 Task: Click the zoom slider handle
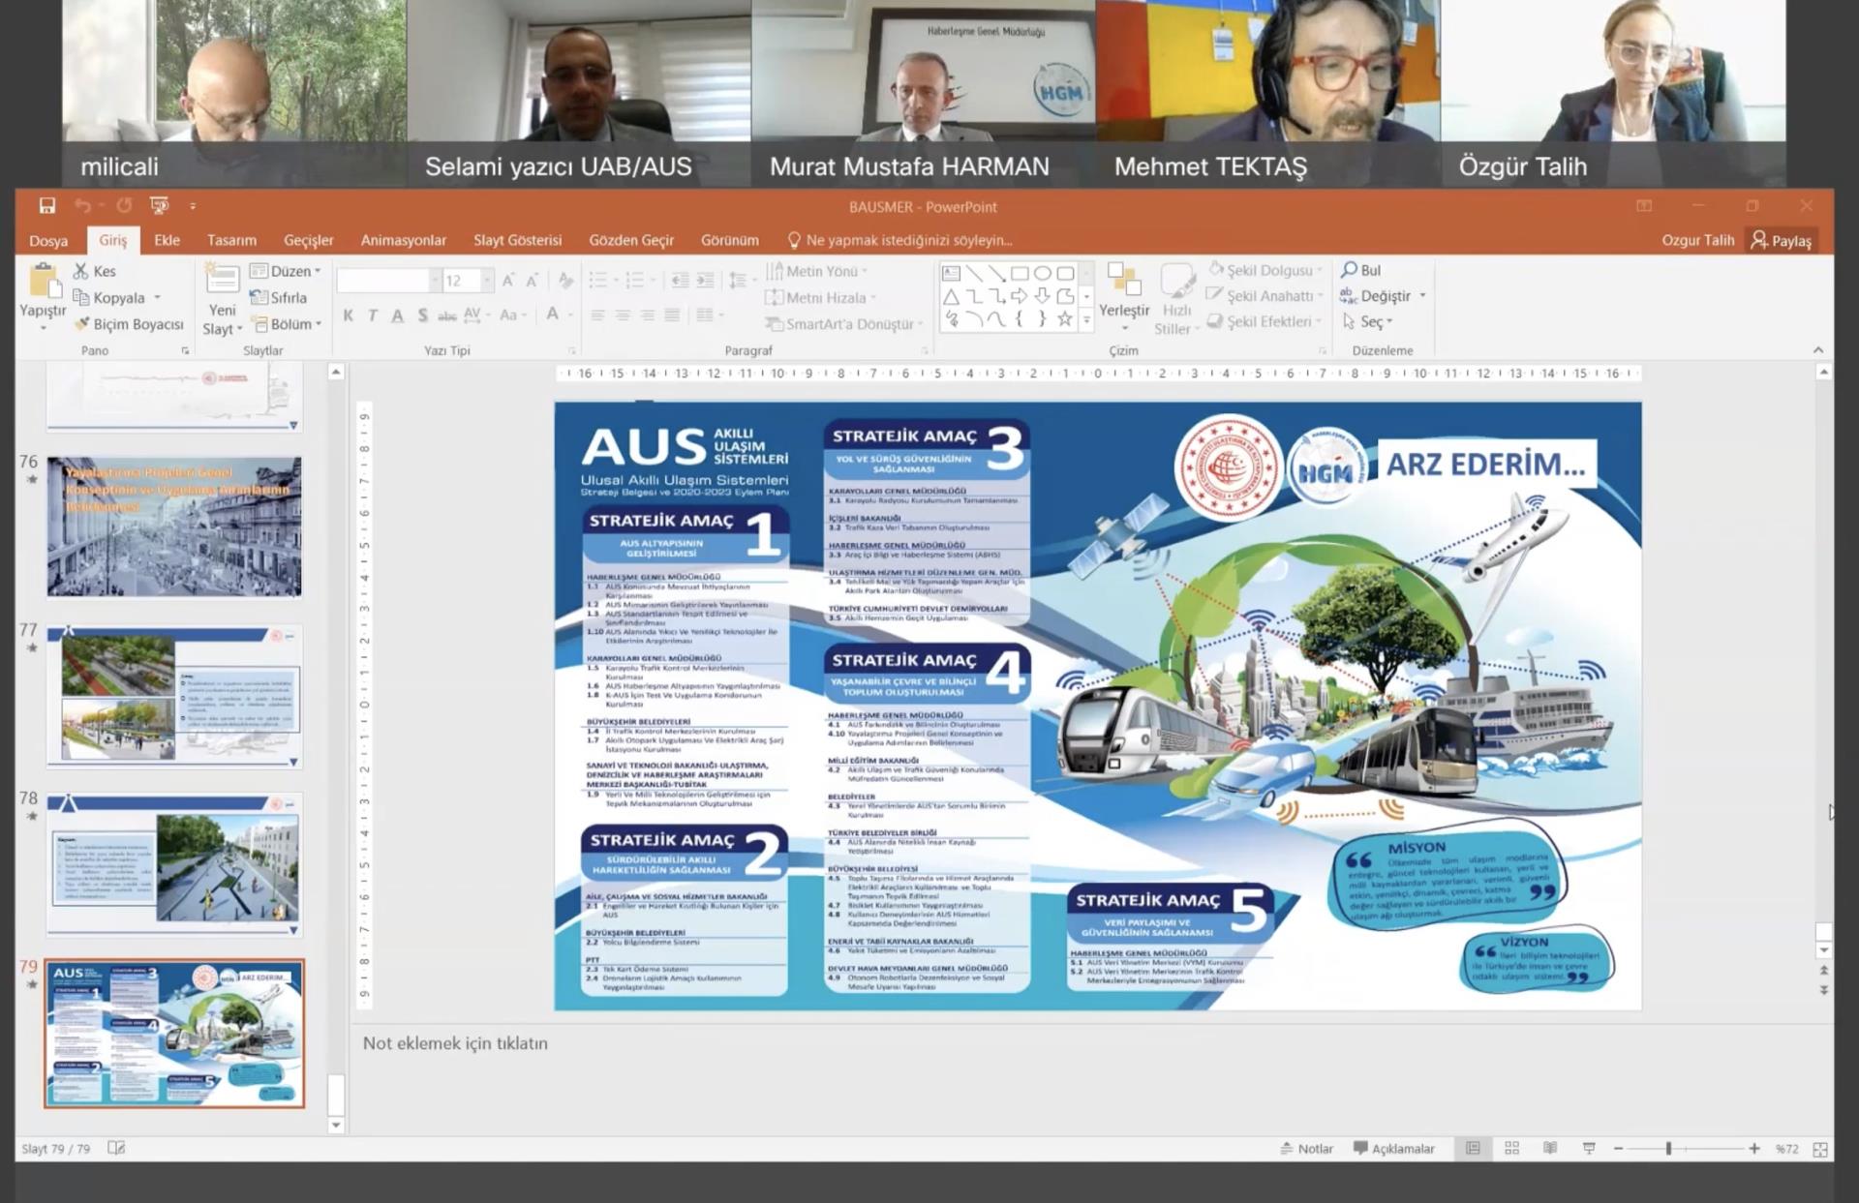[1668, 1149]
